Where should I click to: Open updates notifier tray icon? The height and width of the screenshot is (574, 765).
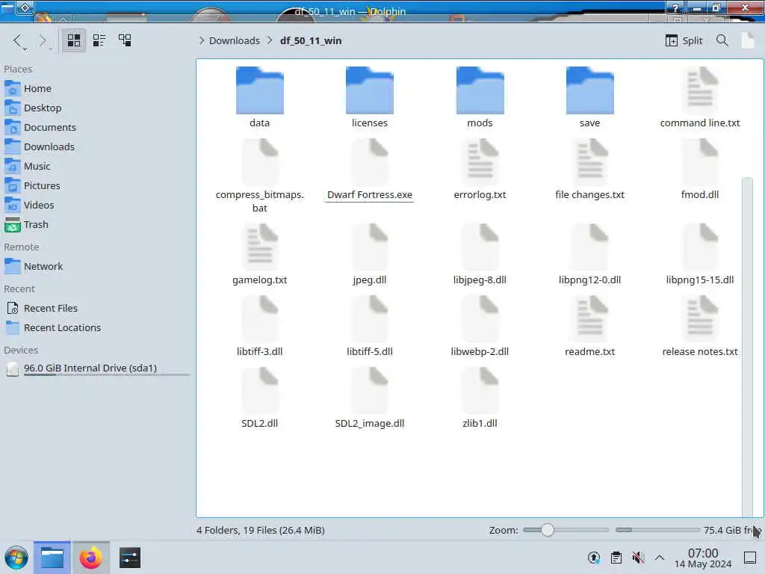point(594,558)
